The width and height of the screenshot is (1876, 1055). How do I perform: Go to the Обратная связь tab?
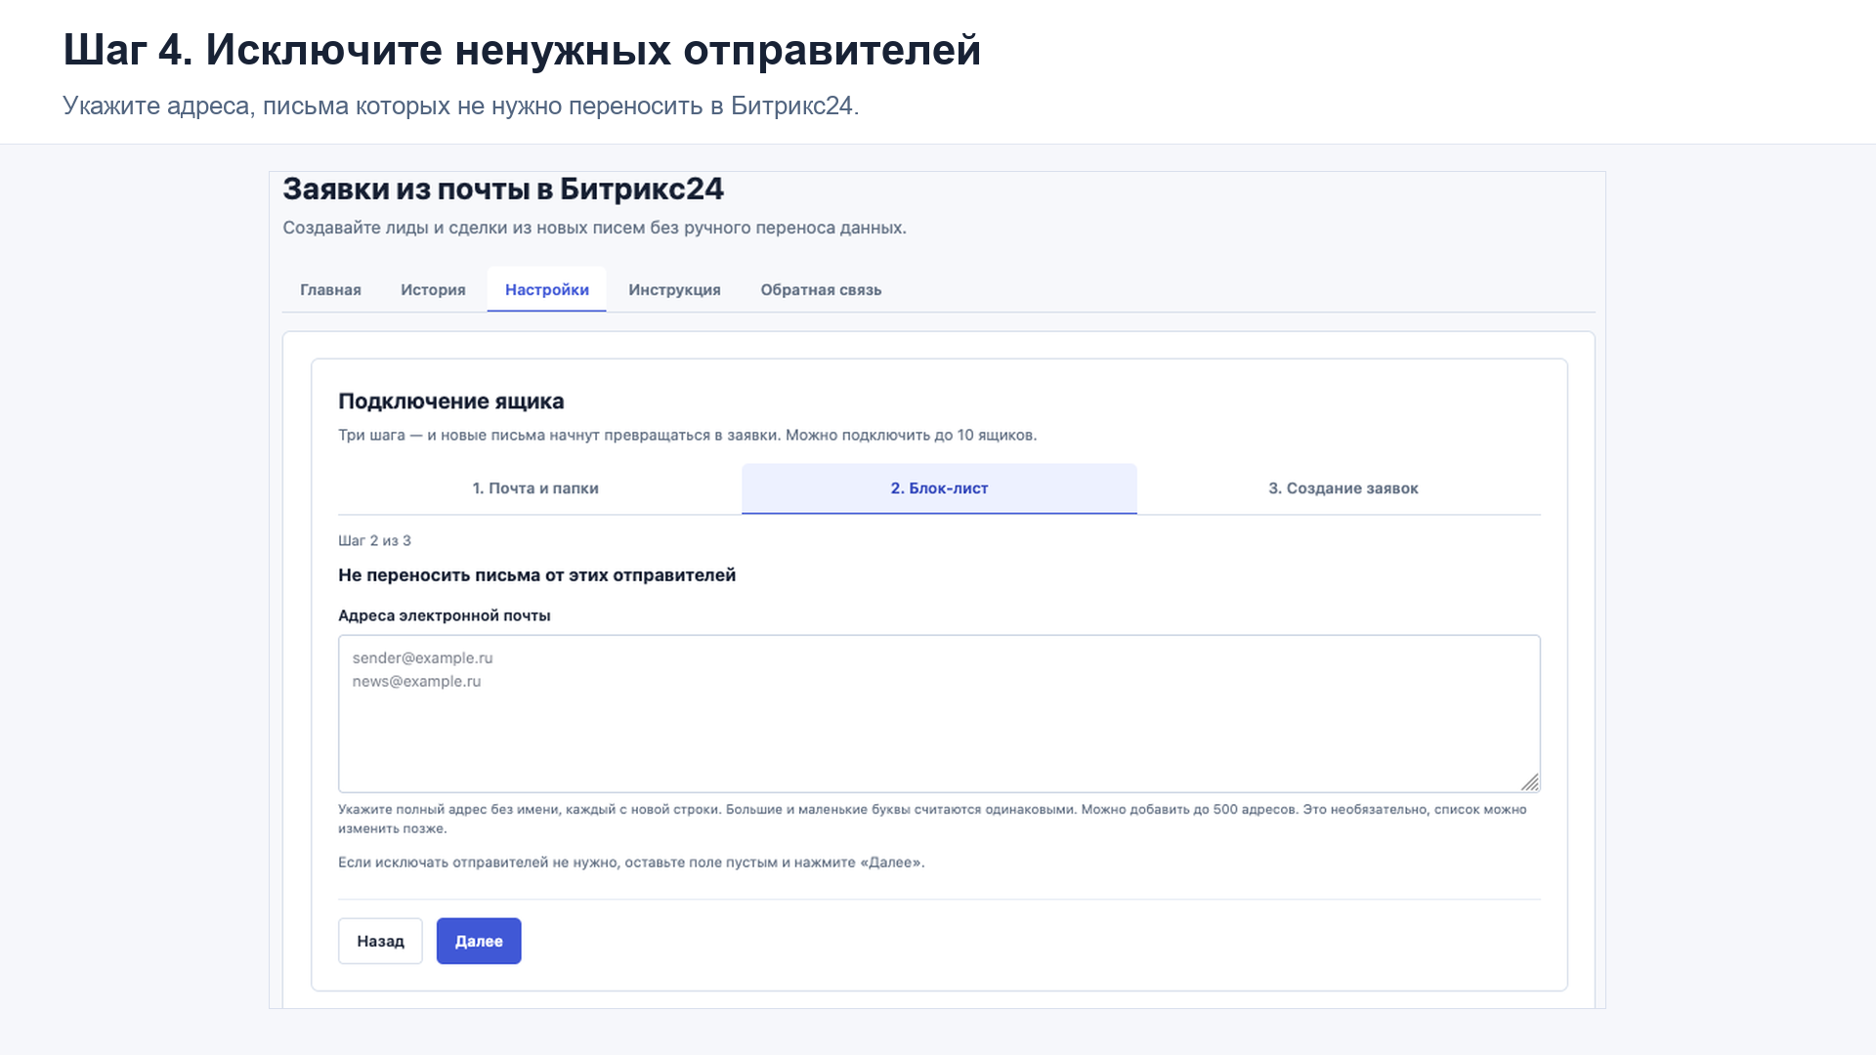pyautogui.click(x=821, y=290)
